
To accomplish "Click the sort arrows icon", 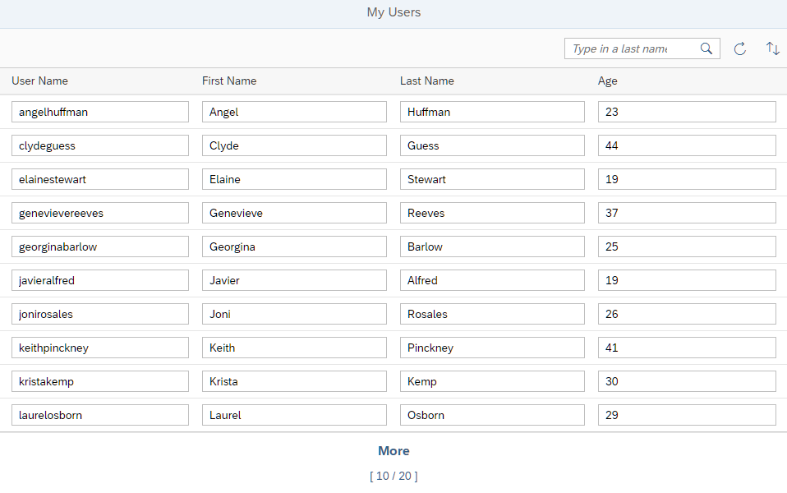I will (772, 48).
